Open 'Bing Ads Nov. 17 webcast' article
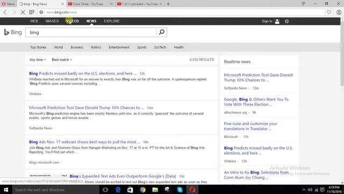The width and height of the screenshot is (344, 194). tap(84, 142)
